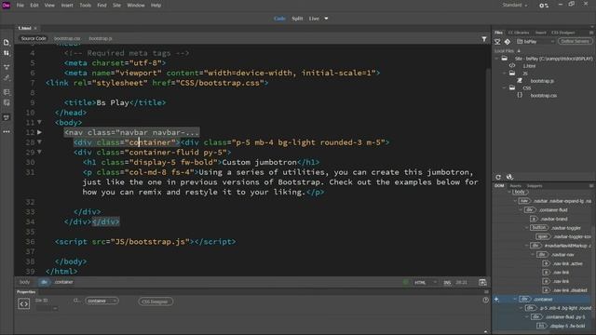Click the filter related files icon
This screenshot has height=335, width=596.
(484, 39)
